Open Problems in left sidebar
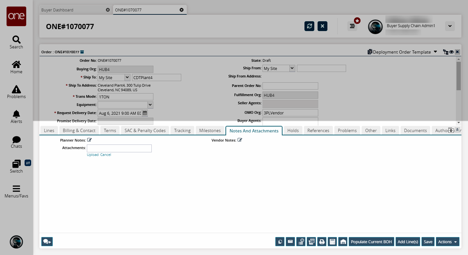 click(x=16, y=92)
